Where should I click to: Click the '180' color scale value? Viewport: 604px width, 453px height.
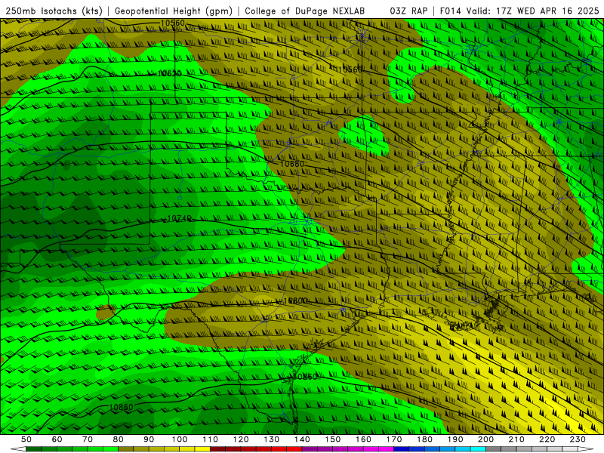(424, 439)
